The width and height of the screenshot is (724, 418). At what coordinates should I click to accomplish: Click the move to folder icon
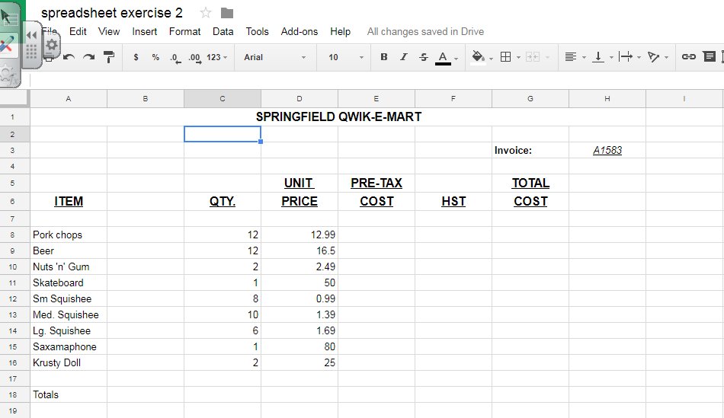(x=227, y=13)
